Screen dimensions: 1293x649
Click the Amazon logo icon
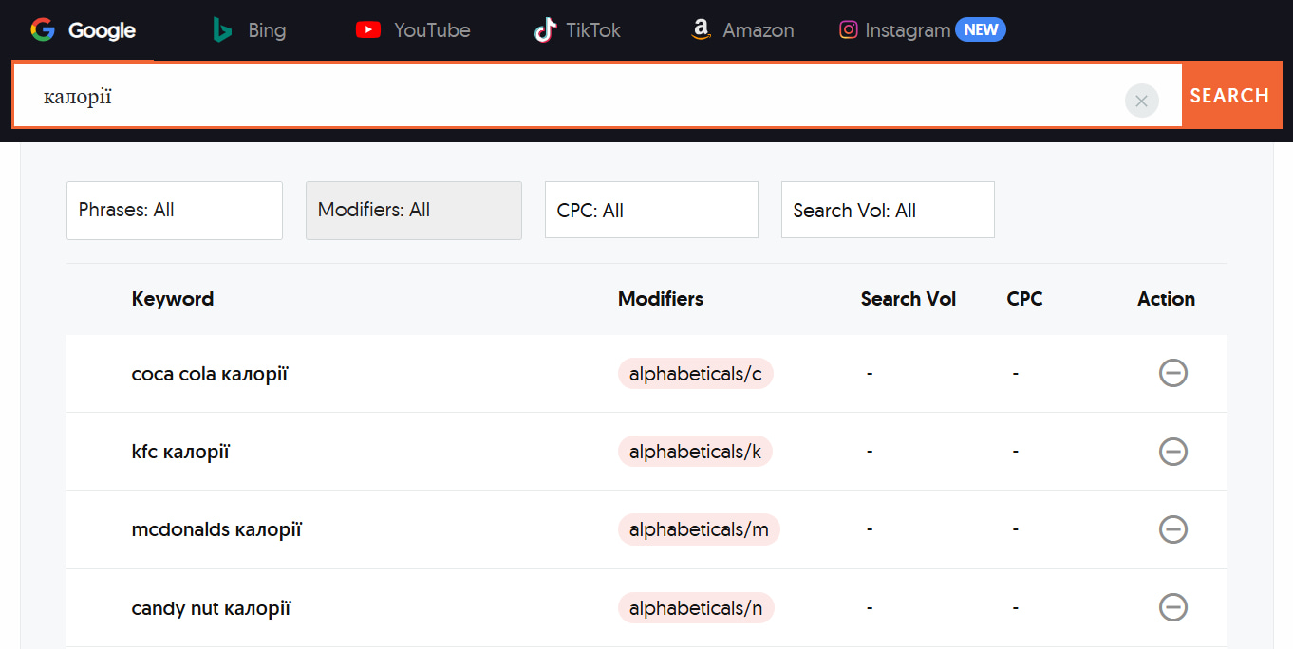point(701,30)
